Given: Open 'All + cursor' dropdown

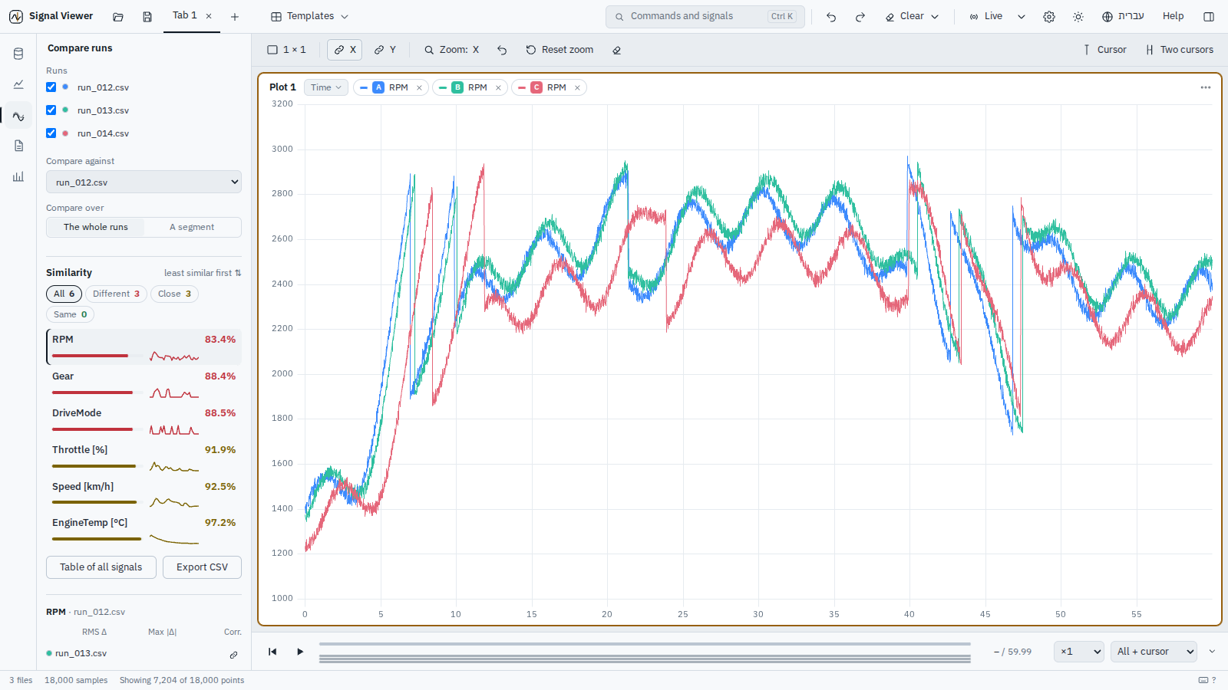Looking at the screenshot, I should tap(1154, 652).
